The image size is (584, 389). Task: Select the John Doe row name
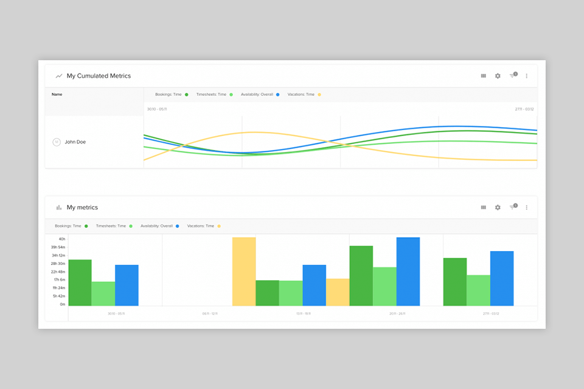coord(75,142)
